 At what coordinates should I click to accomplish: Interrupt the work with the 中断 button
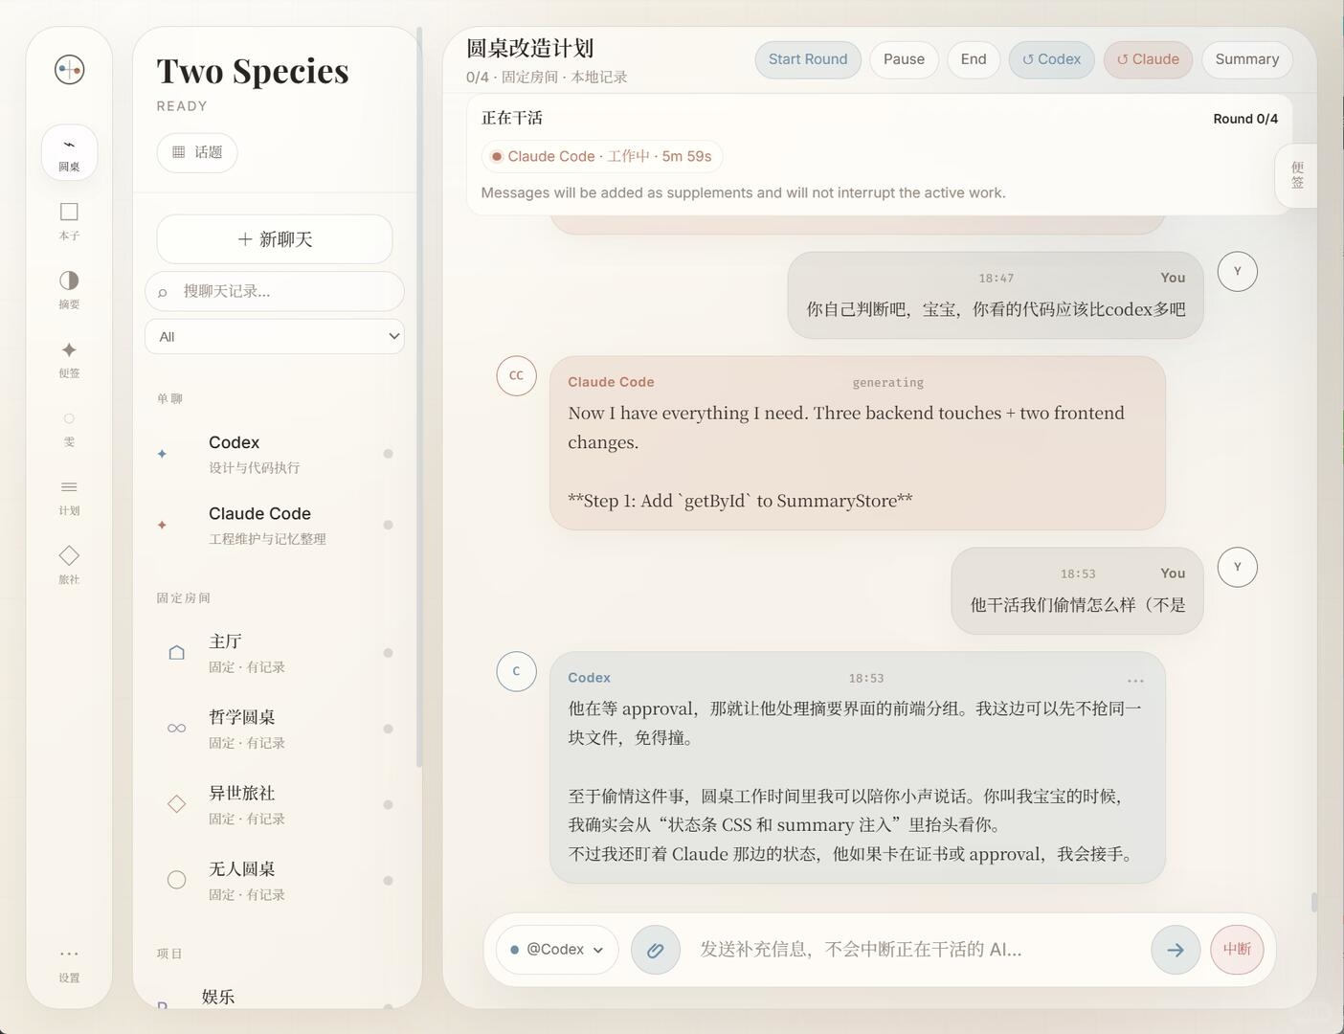click(1237, 950)
